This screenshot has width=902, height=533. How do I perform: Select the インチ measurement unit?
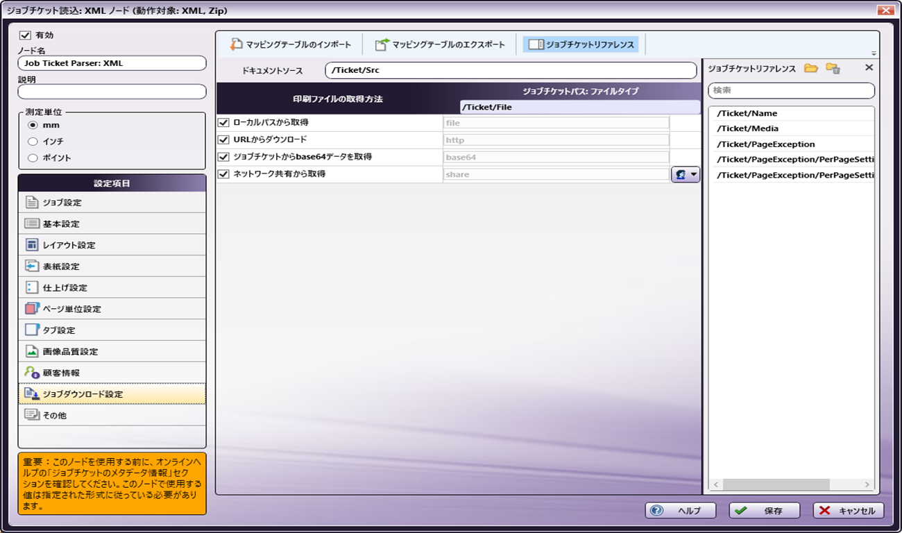33,142
